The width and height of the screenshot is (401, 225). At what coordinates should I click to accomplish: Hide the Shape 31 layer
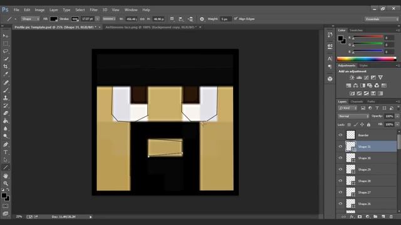340,146
